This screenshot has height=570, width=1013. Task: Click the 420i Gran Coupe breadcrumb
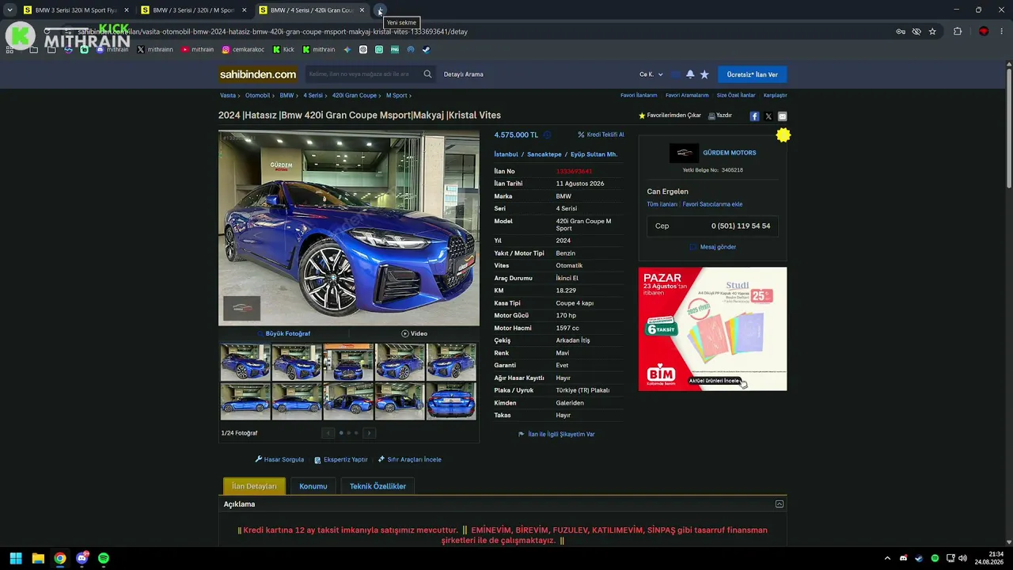(355, 95)
